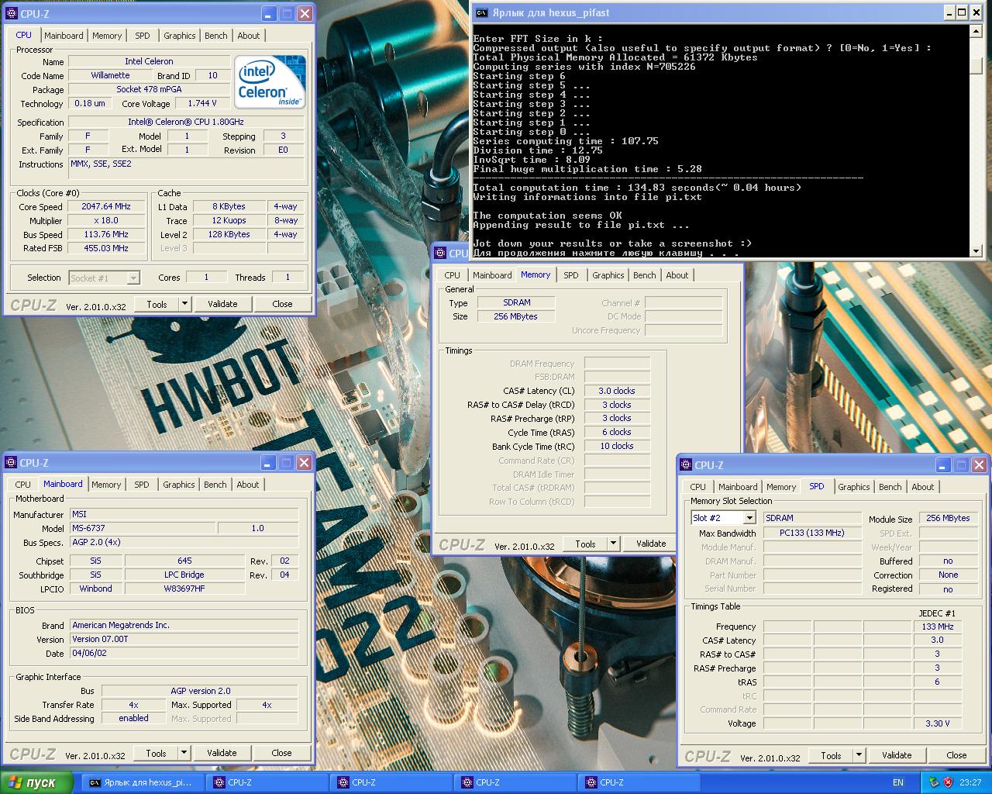
Task: Click the motherboard model field MS-6737
Action: point(142,528)
